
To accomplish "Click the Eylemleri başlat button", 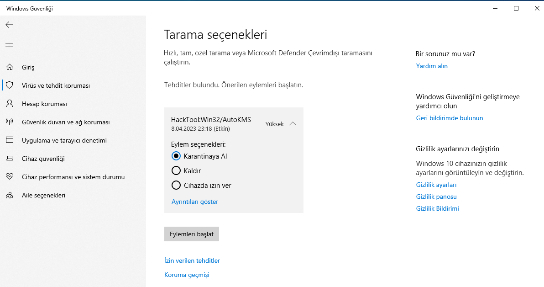I will [x=192, y=234].
